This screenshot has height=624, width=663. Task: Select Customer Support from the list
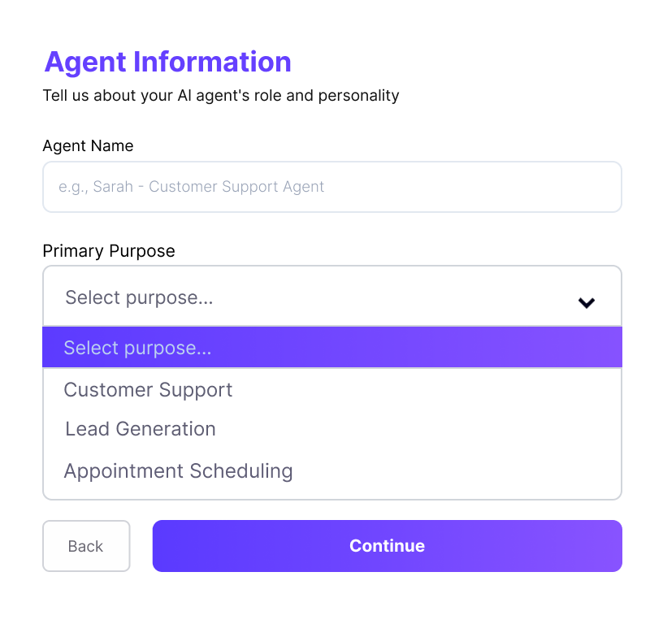(x=149, y=390)
